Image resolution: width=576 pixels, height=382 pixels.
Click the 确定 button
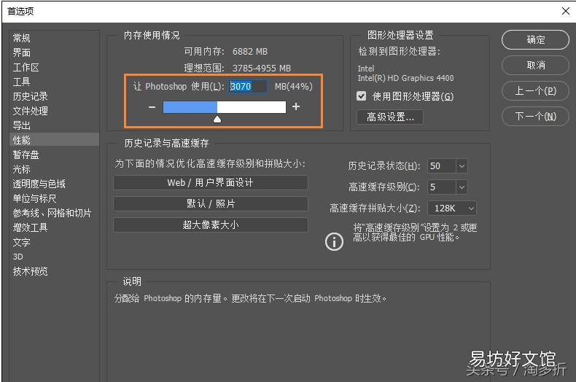point(535,39)
